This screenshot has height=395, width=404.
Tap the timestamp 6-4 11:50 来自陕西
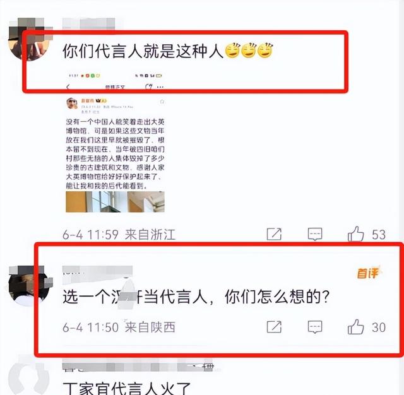(119, 327)
